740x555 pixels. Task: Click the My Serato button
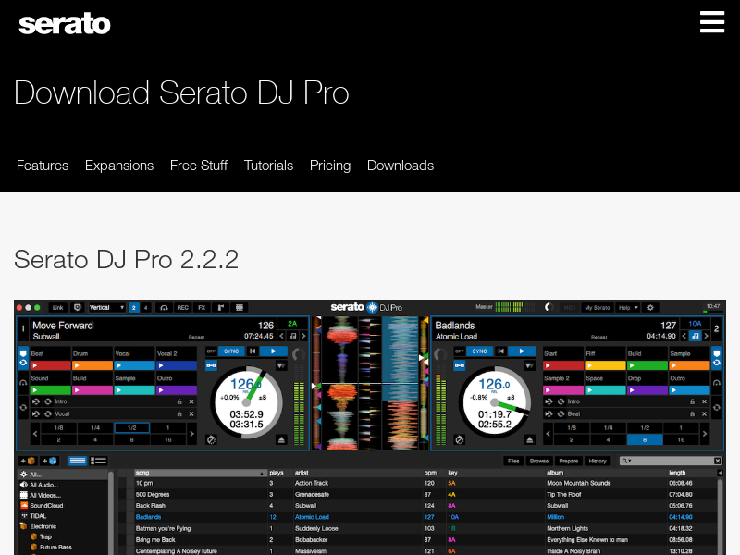[598, 308]
